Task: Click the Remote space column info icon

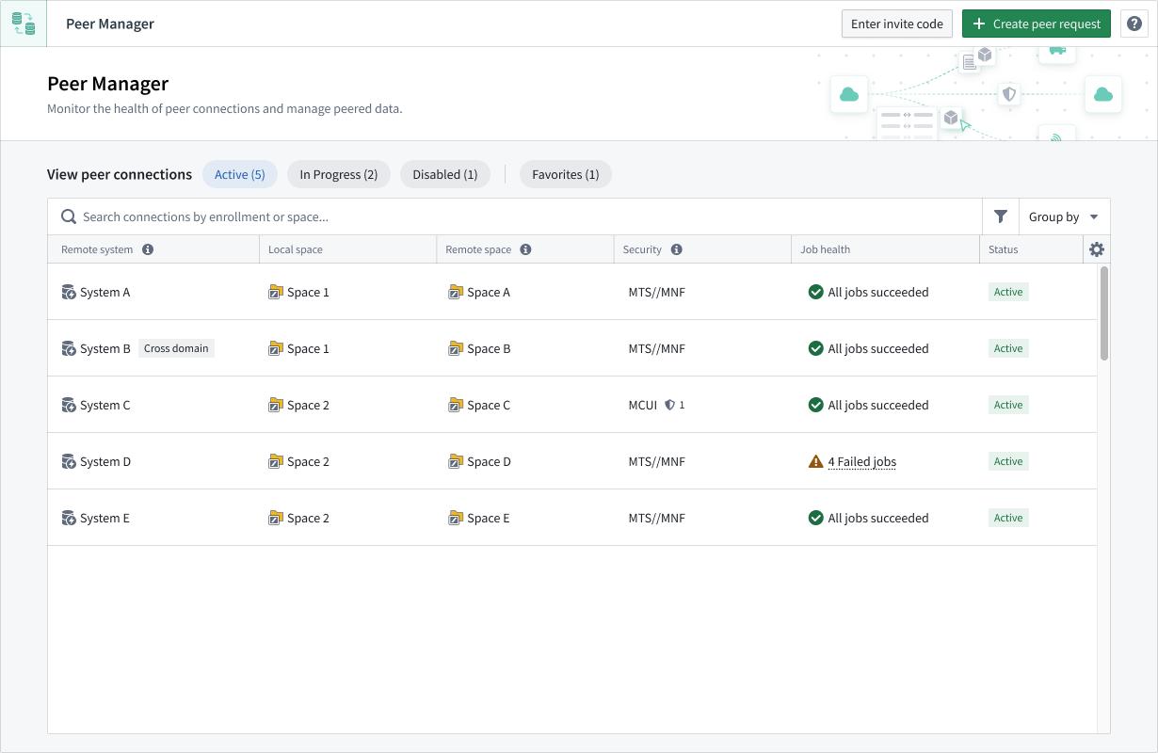Action: click(x=525, y=249)
